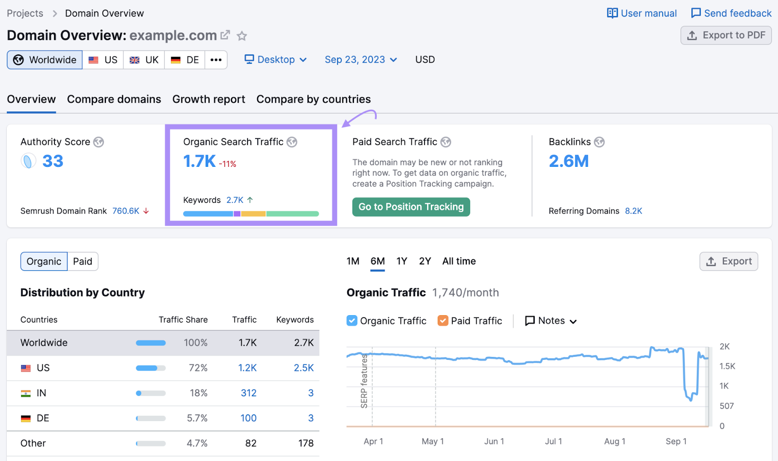
Task: Switch to the Growth report tab
Action: [x=209, y=99]
